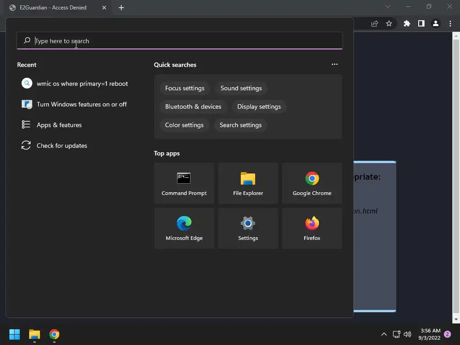The height and width of the screenshot is (345, 460).
Task: Open the Chrome profile avatar icon
Action: (x=436, y=23)
